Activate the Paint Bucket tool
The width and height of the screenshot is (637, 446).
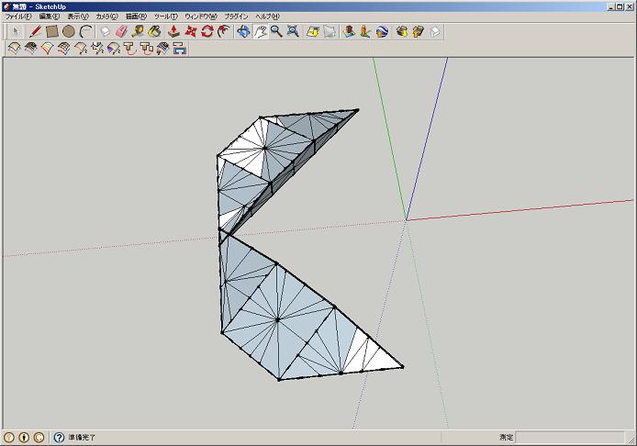155,31
